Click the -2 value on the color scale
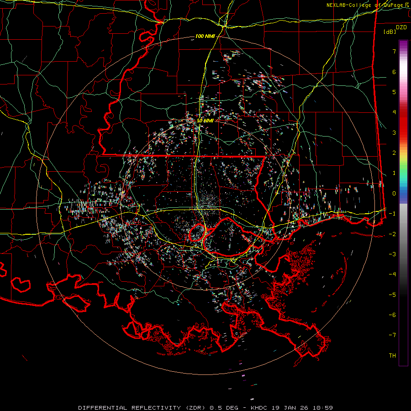Screen dimensions: 411x411 (x=392, y=234)
